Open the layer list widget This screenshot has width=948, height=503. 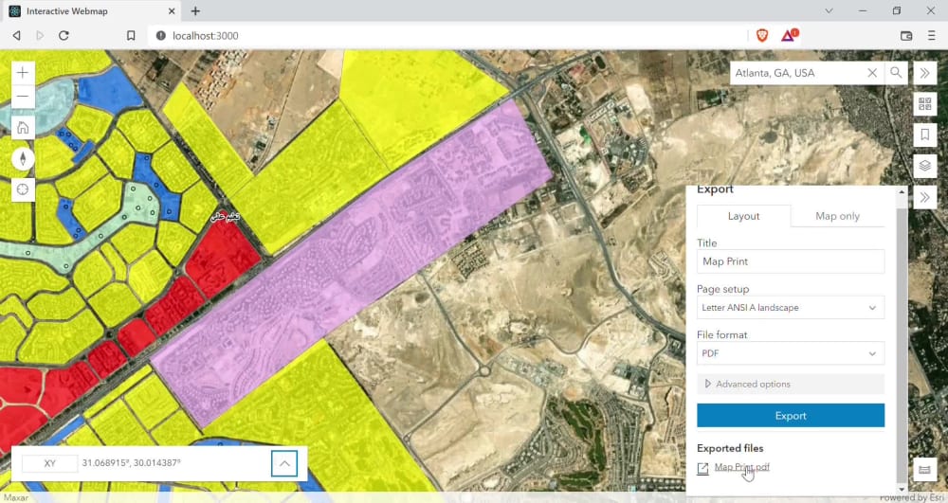(x=924, y=166)
